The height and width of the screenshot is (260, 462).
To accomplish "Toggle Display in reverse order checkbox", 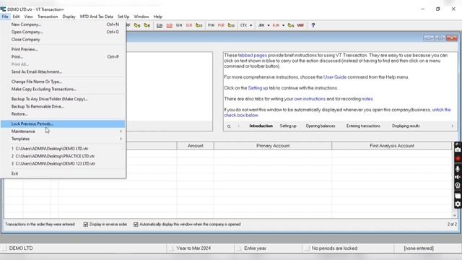I will [86, 225].
